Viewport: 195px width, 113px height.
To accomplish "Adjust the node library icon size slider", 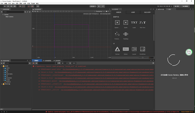I will pyautogui.click(x=143, y=58).
